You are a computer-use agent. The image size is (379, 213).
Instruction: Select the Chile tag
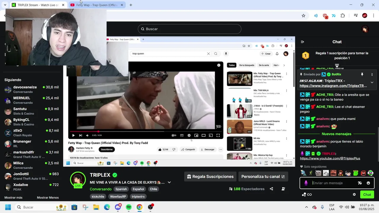153,189
